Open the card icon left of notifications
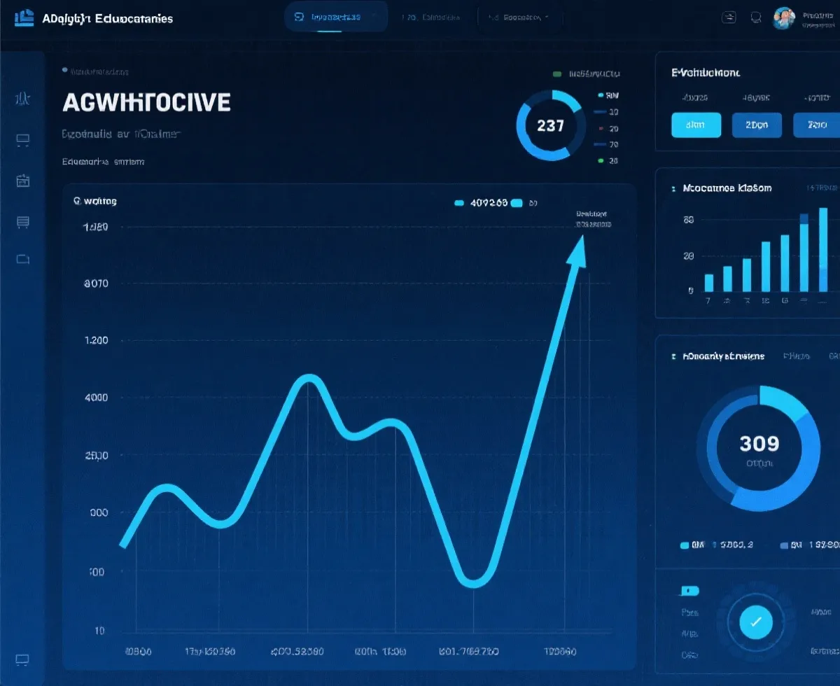Viewport: 840px width, 686px height. (x=729, y=17)
